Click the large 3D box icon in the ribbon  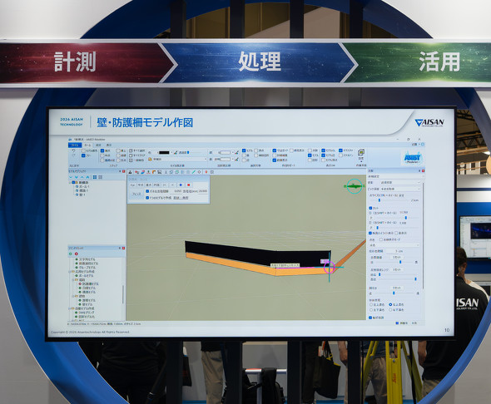click(x=360, y=153)
